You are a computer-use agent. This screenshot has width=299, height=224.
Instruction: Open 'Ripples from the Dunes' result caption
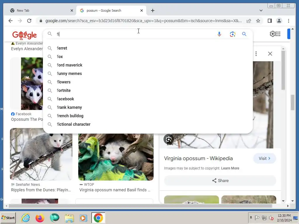coord(41,190)
